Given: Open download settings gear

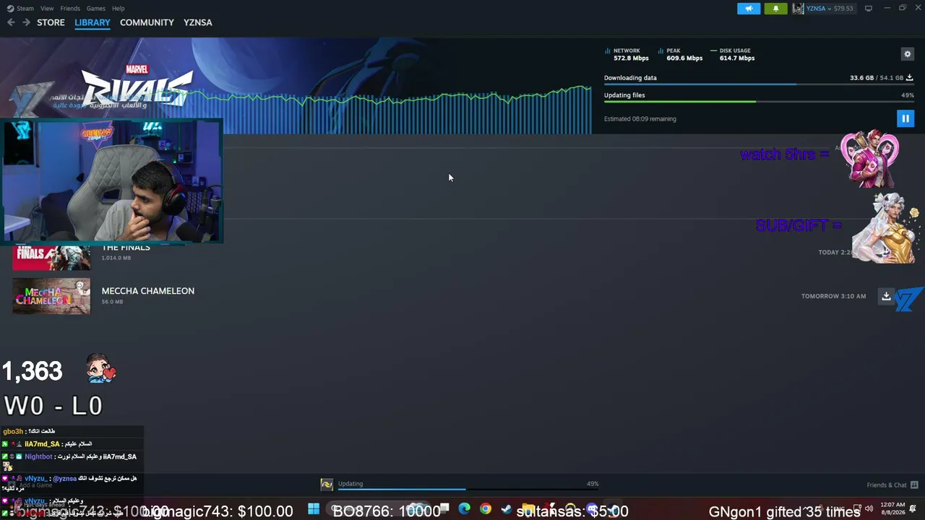Looking at the screenshot, I should (908, 54).
